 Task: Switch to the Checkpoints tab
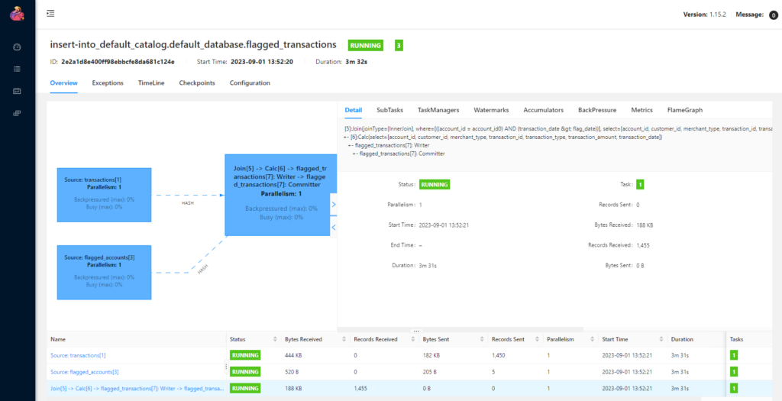tap(196, 82)
